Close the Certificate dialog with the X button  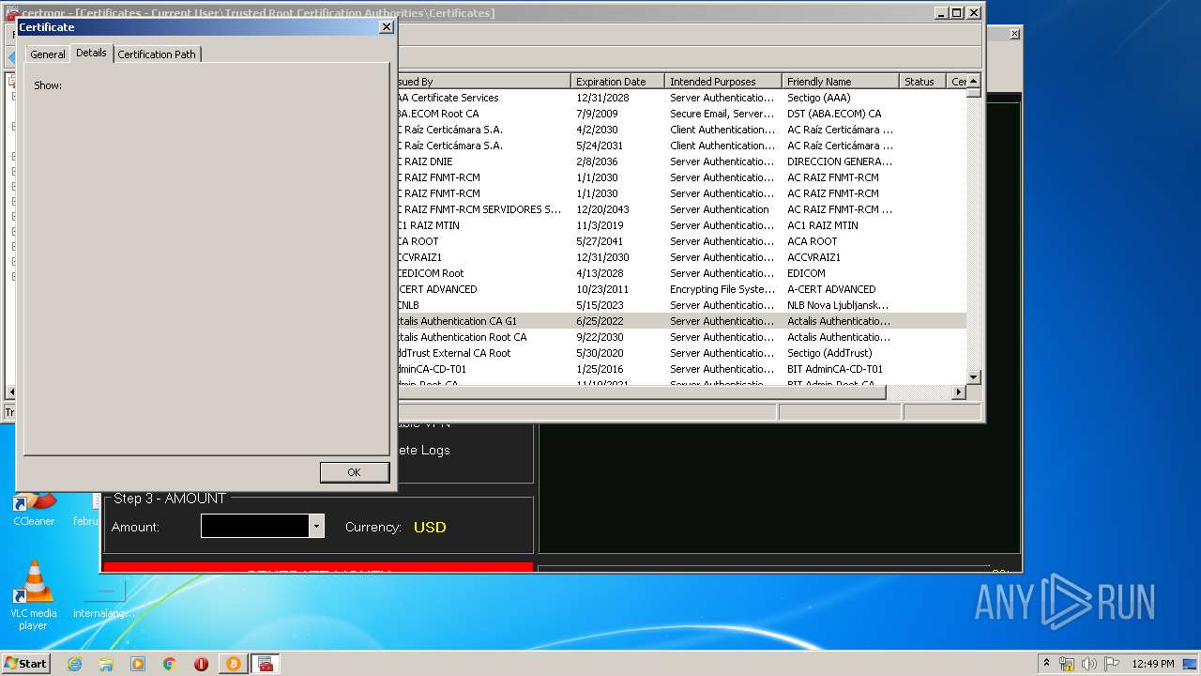point(386,27)
